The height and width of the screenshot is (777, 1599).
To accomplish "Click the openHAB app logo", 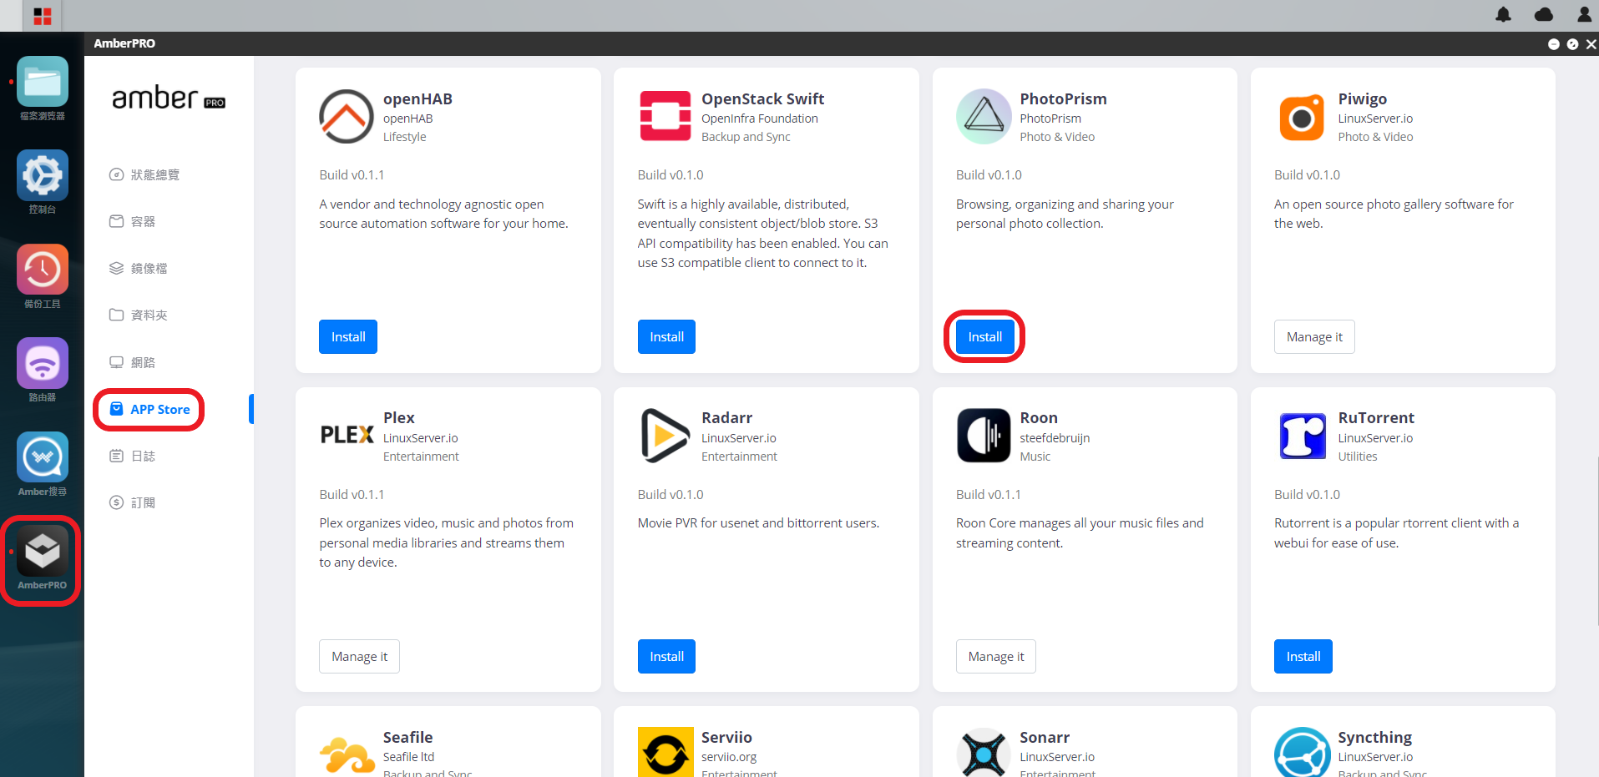I will click(347, 117).
